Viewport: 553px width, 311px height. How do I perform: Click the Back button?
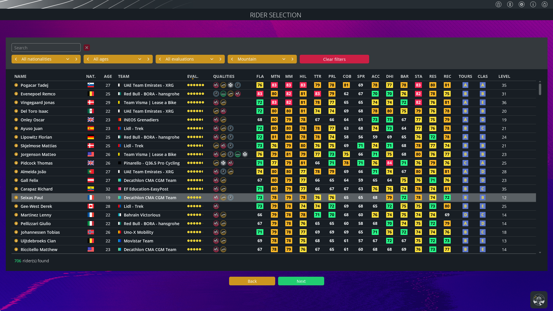click(252, 281)
